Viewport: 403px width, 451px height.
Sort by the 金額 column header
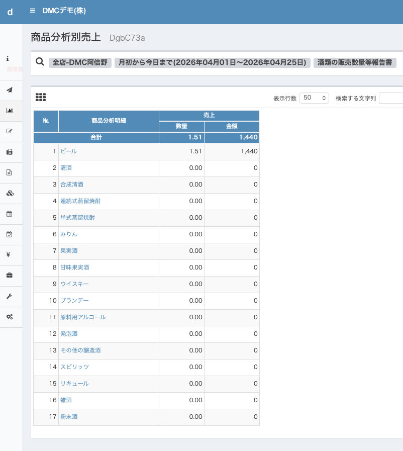coord(232,126)
